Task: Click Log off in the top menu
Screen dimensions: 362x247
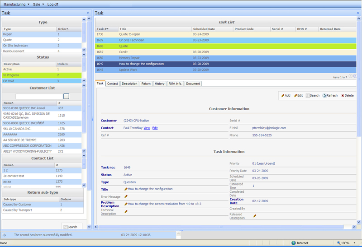Action: pyautogui.click(x=53, y=4)
